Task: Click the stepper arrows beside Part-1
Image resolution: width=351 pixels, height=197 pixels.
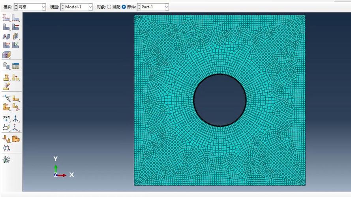Action: click(139, 7)
